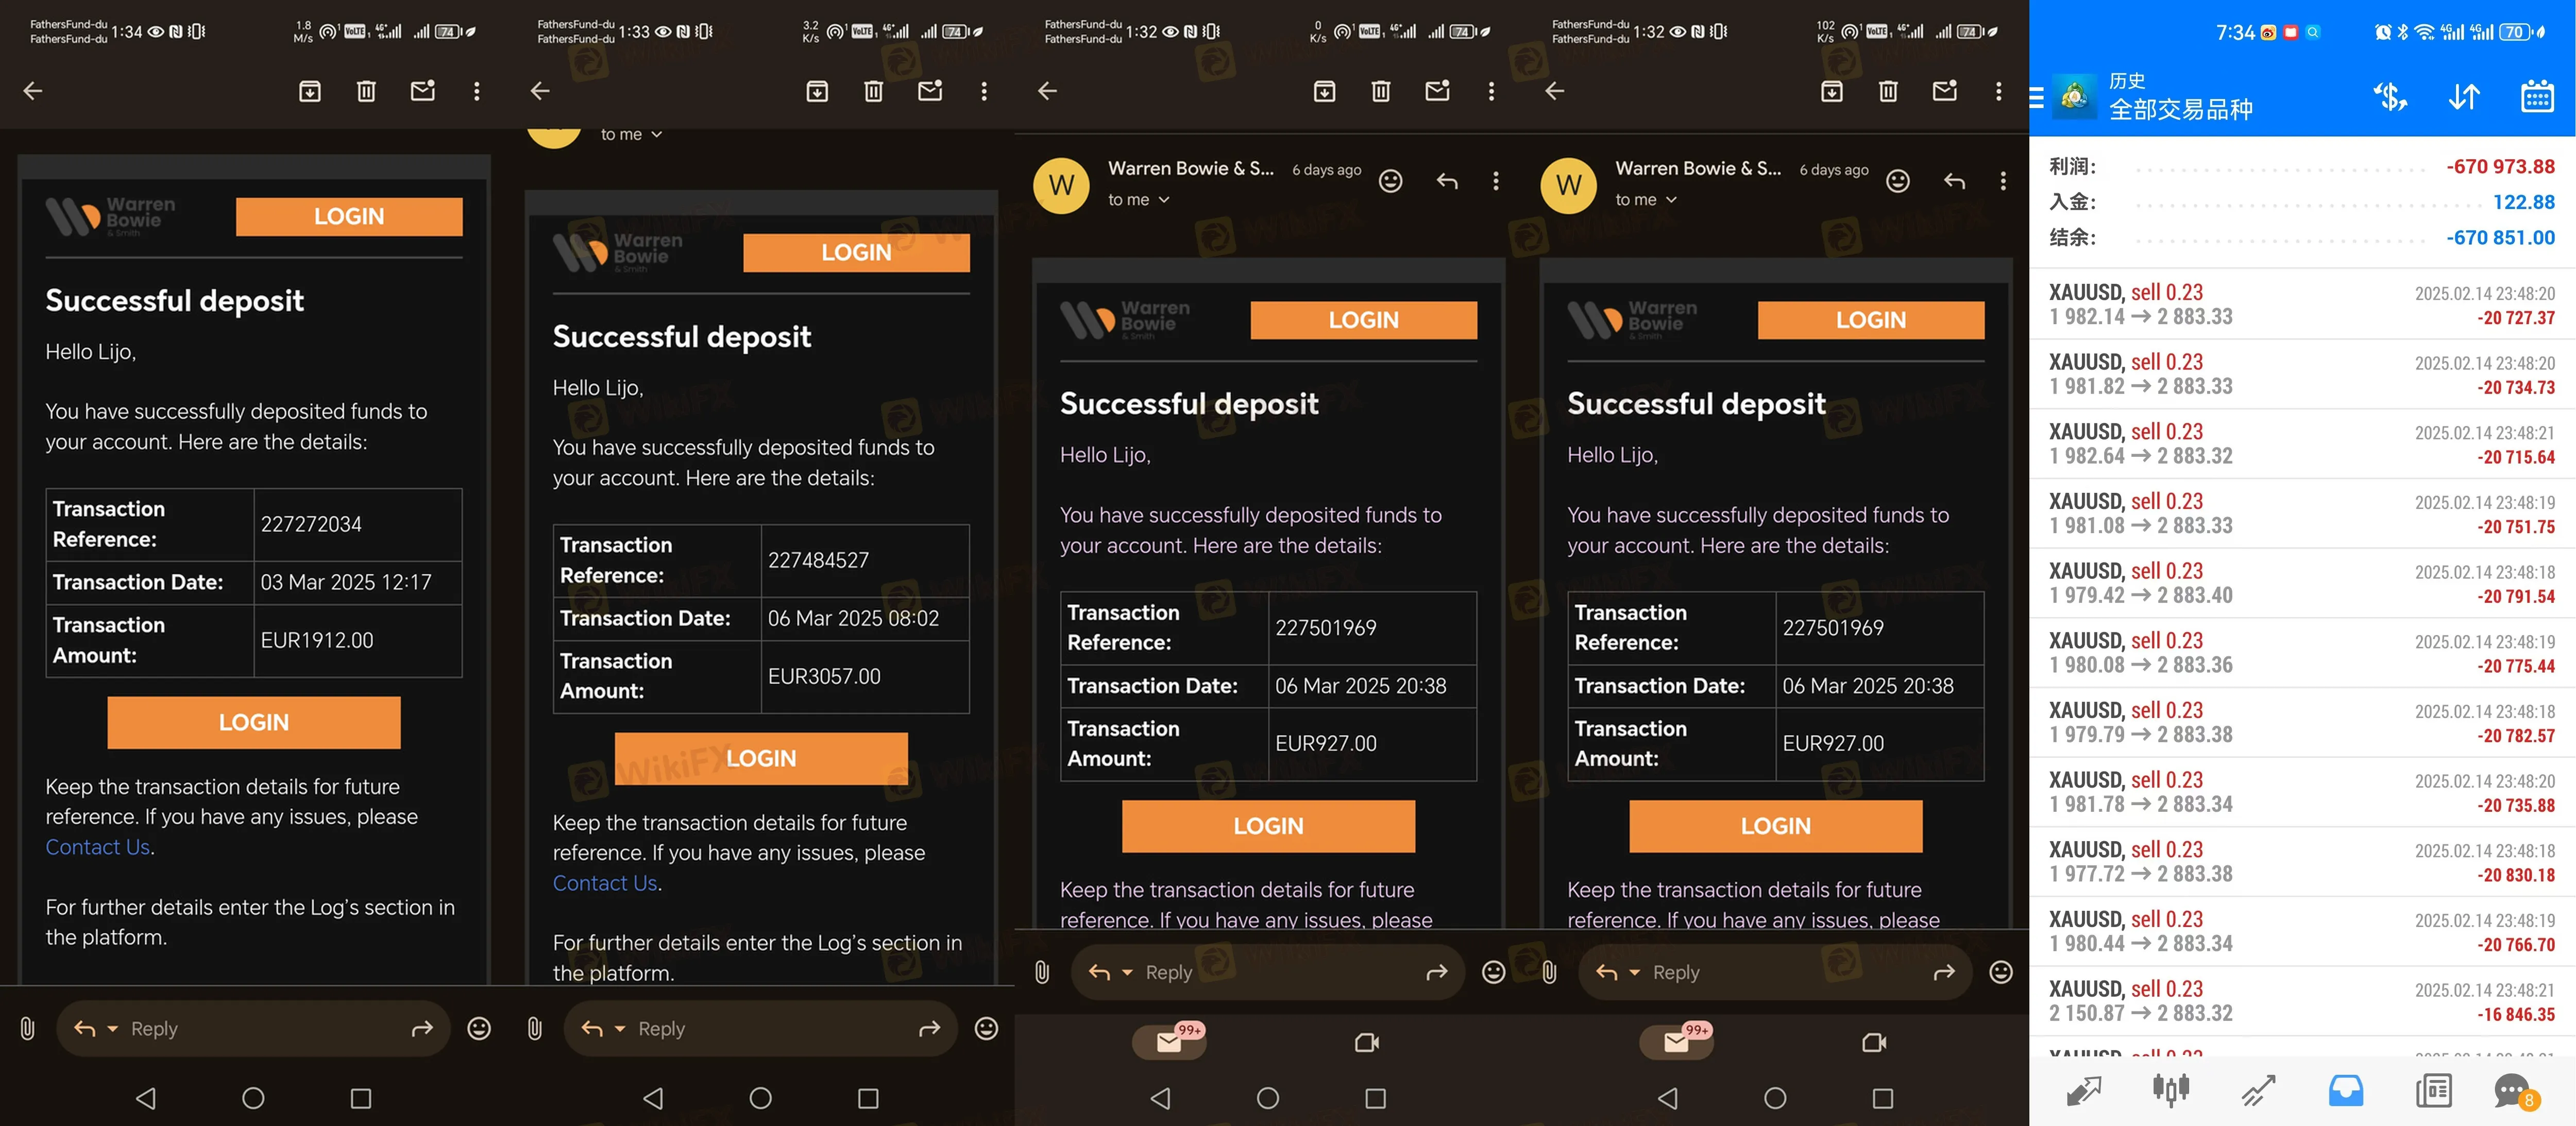This screenshot has height=1126, width=2576.
Task: Switch to Meet video tab in the third screenshot
Action: (1366, 1043)
